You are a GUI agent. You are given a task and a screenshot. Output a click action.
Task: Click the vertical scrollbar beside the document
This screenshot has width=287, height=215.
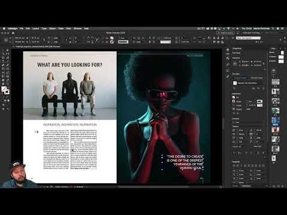click(223, 124)
